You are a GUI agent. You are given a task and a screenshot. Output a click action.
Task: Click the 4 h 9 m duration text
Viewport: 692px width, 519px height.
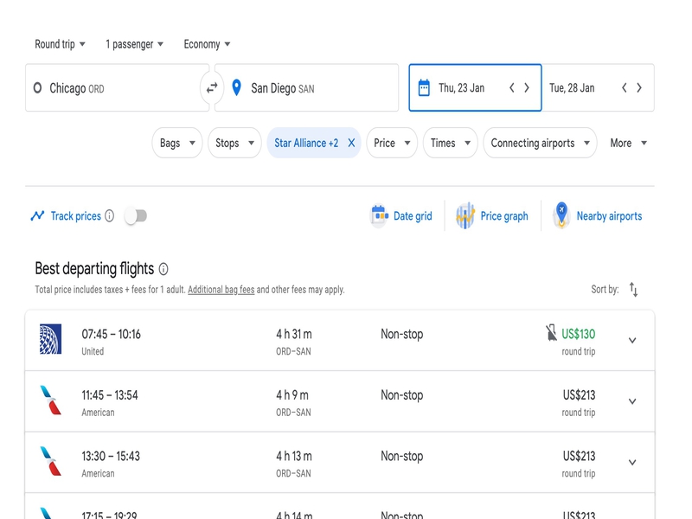click(292, 395)
